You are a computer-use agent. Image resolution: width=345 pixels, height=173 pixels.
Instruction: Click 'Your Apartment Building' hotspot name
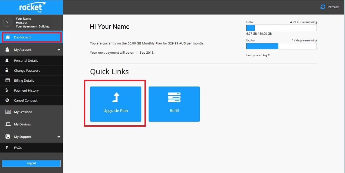coord(33,26)
